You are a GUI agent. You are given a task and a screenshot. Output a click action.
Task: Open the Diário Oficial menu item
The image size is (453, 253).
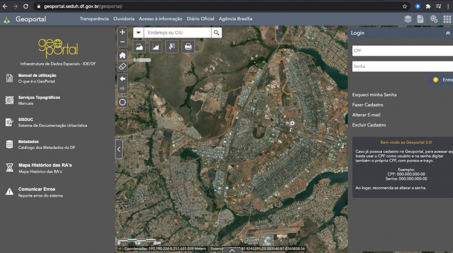pos(201,19)
